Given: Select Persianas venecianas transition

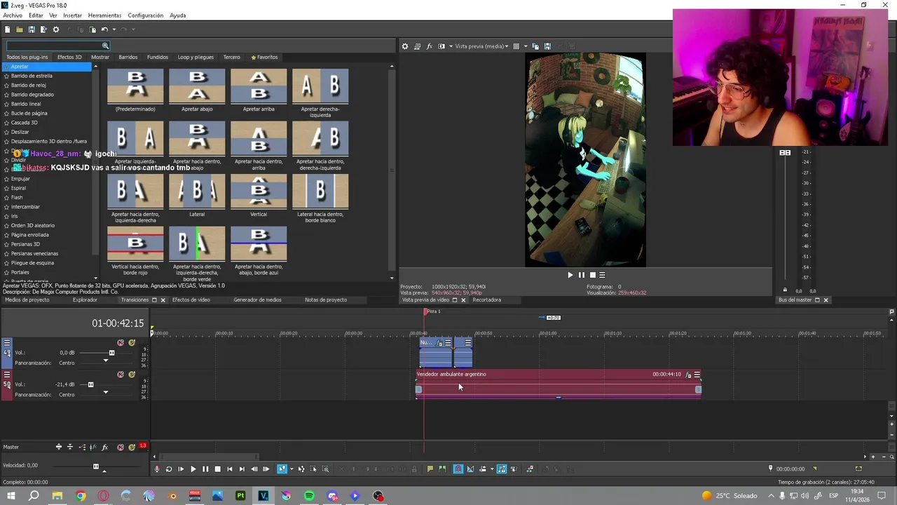Looking at the screenshot, I should [x=34, y=254].
